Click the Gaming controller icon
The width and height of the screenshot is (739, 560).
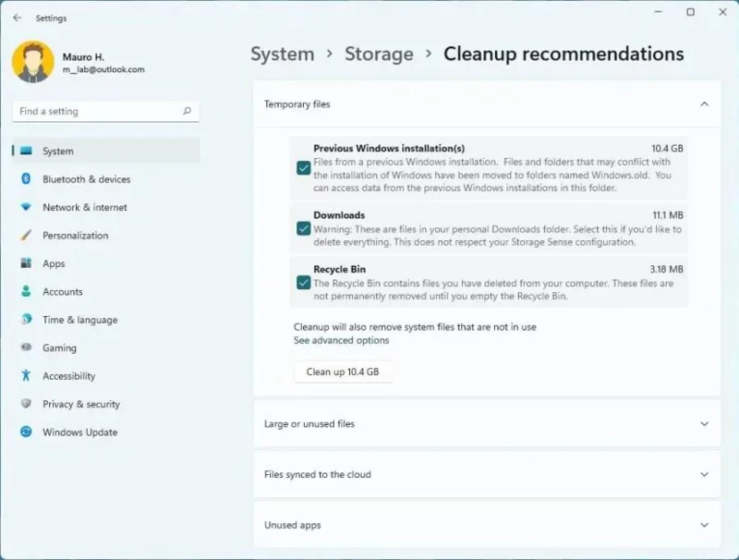(x=27, y=347)
